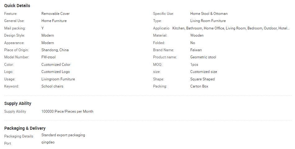Click the Home Stool & Ottoman value
Screen dimensions: 295x149
click(209, 14)
